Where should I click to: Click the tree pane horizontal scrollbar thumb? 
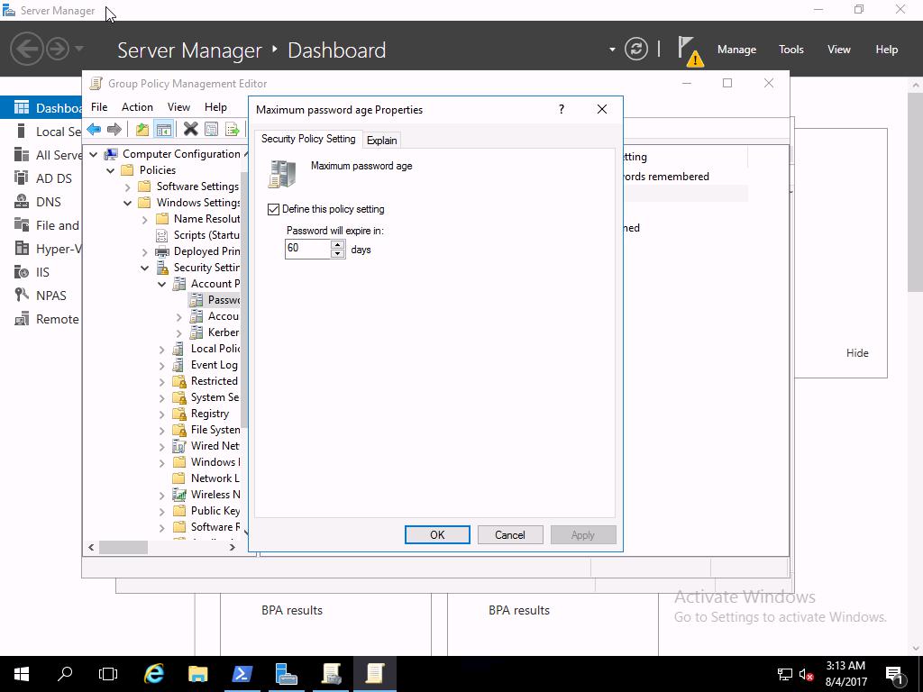click(123, 547)
